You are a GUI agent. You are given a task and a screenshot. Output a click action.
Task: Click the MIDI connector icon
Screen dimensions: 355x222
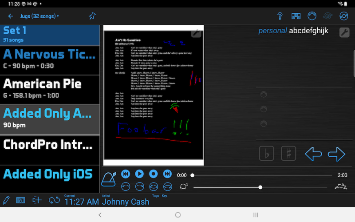(x=312, y=16)
